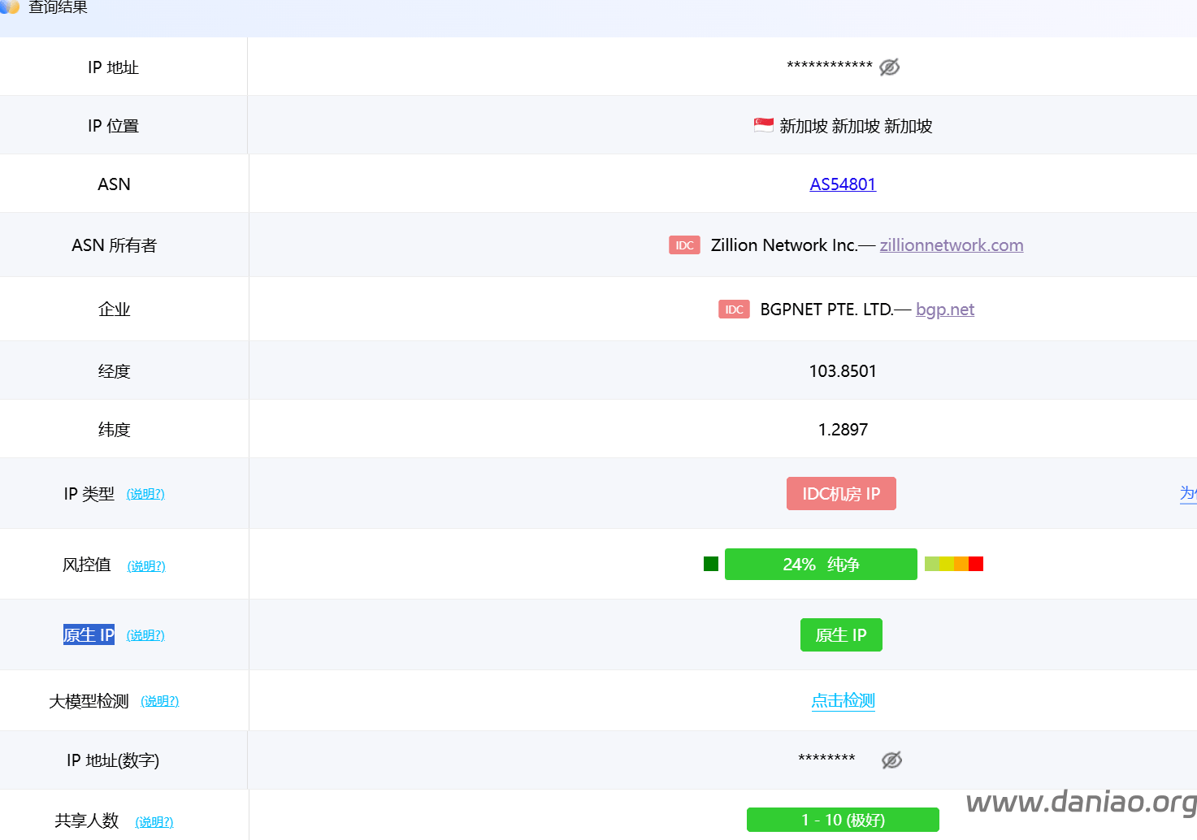Click the 24% 纯净 risk score bar
This screenshot has width=1197, height=840.
pyautogui.click(x=821, y=564)
